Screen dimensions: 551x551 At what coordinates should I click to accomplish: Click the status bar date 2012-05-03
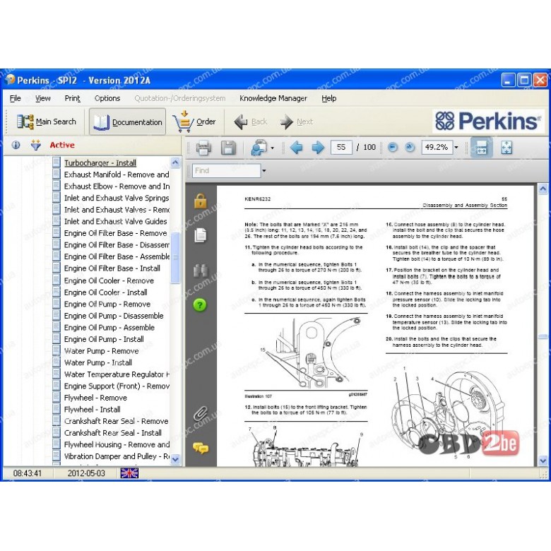[x=86, y=473]
